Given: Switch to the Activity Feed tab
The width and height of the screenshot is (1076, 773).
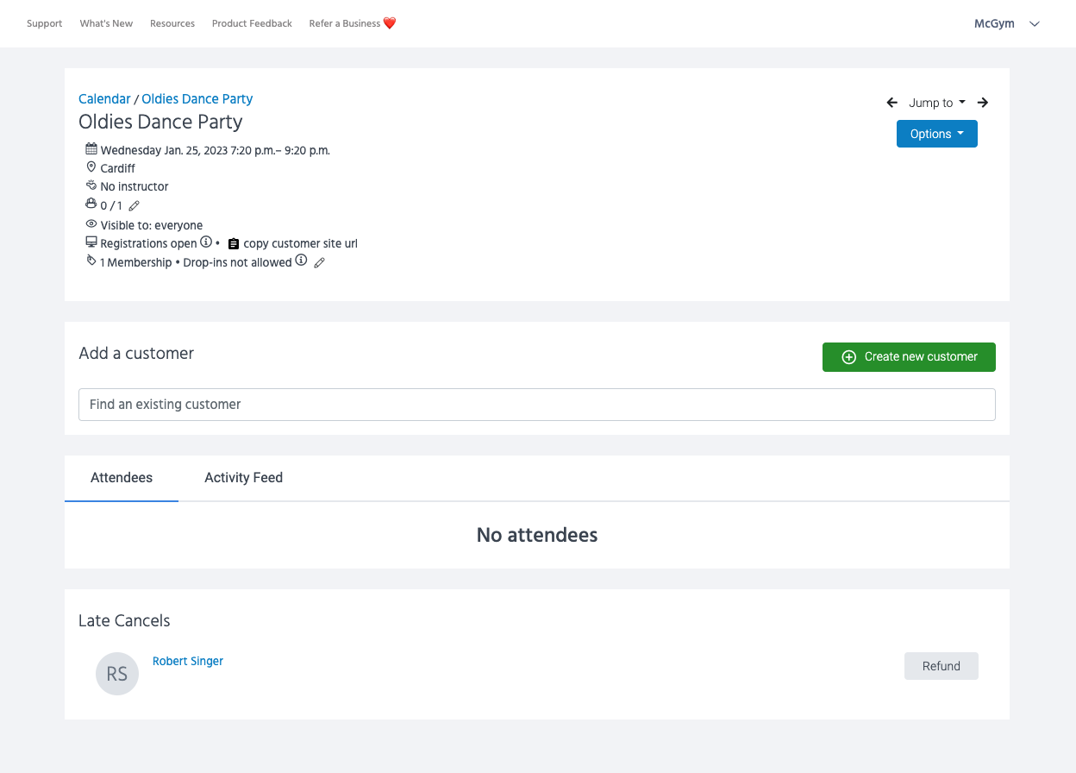Looking at the screenshot, I should 243,477.
